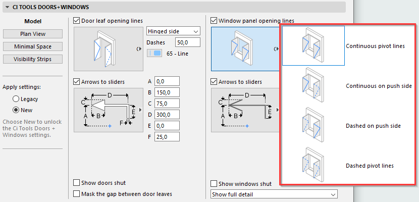The image size is (419, 202).
Task: Toggle Door leaf opening lines checkbox
Action: (77, 21)
